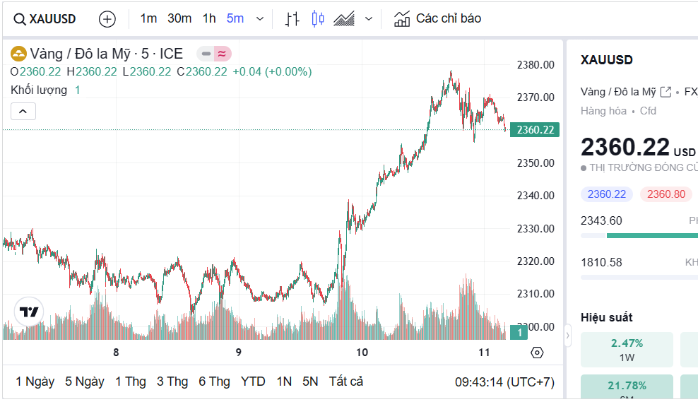Open the chart settings hexagon icon
Screen dimensions: 698x402
537,353
